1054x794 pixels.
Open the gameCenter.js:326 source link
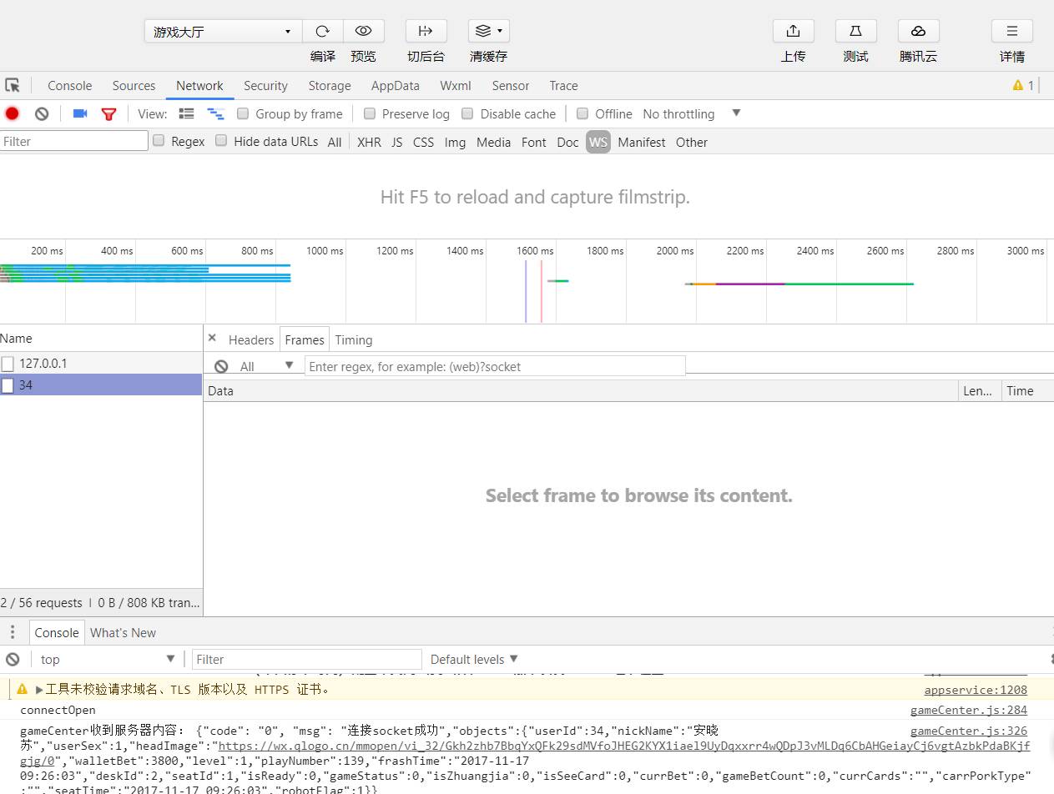pos(968,731)
